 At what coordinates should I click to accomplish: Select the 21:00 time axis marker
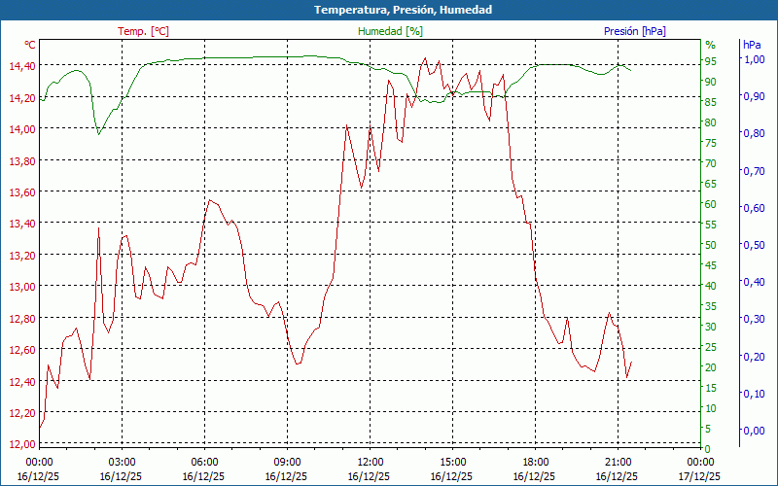tap(619, 462)
